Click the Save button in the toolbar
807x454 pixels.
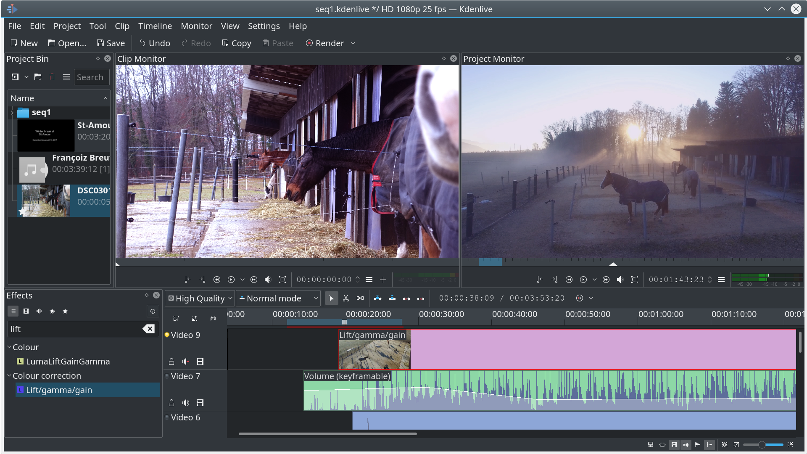tap(111, 43)
